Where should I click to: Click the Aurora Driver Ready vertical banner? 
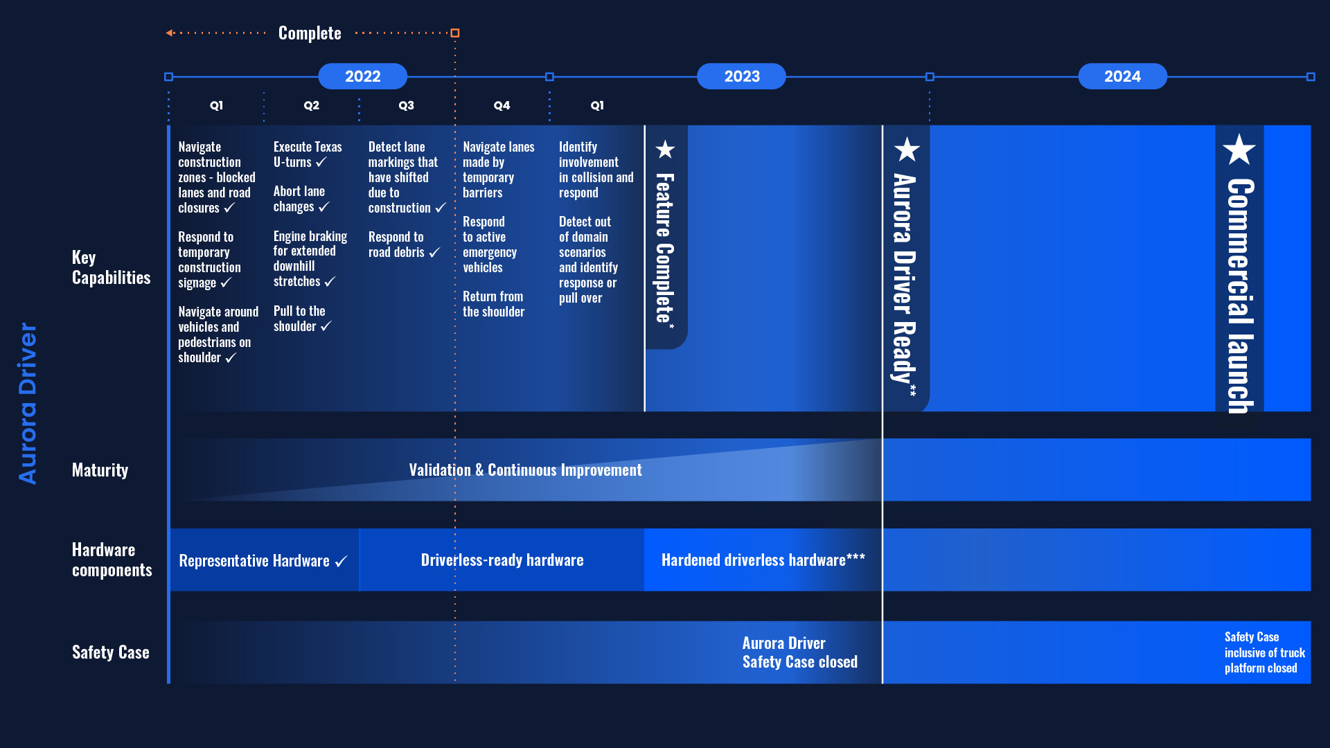click(x=906, y=268)
